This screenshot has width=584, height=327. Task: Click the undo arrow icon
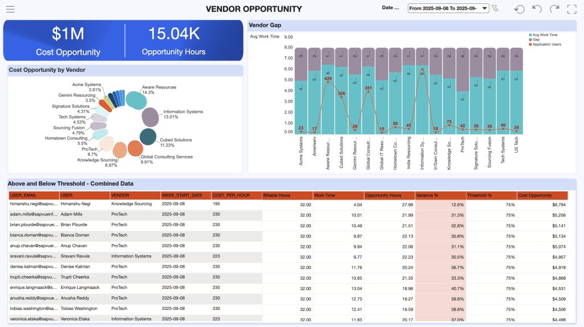point(537,9)
